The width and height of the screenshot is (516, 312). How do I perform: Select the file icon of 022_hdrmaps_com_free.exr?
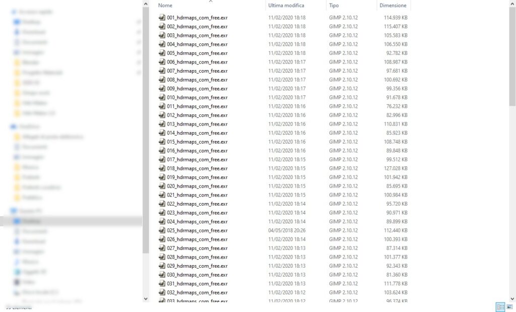[x=162, y=204]
